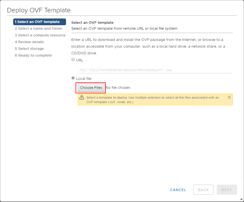Open step 4 Review details

pos(29,42)
